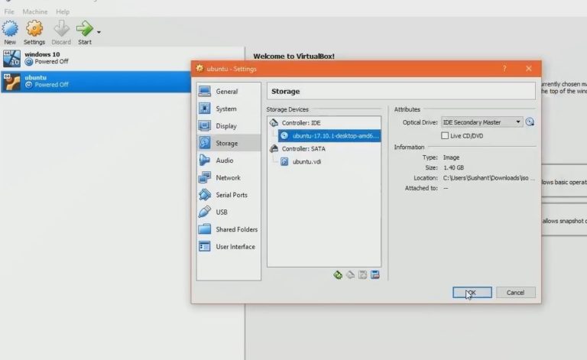The height and width of the screenshot is (360, 587).
Task: Click the choose optical disk file icon
Action: (x=530, y=122)
